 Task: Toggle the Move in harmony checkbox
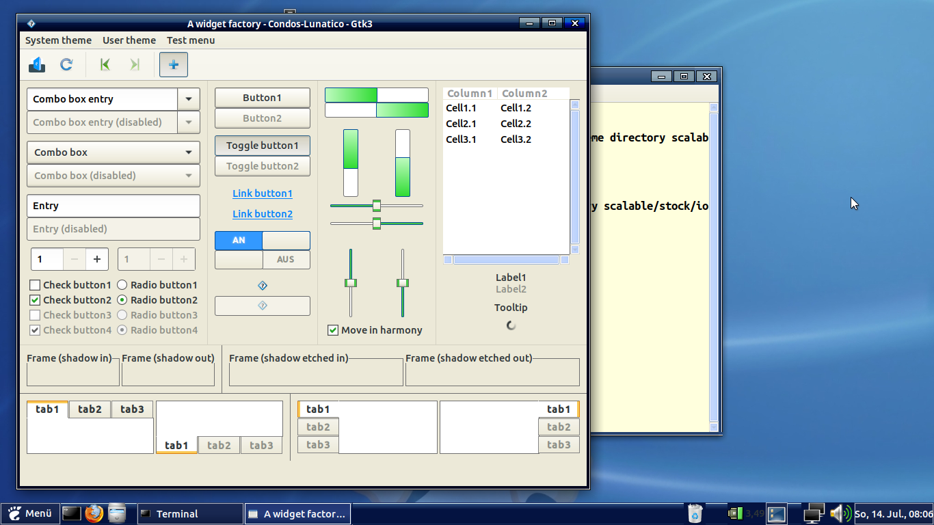click(x=333, y=330)
